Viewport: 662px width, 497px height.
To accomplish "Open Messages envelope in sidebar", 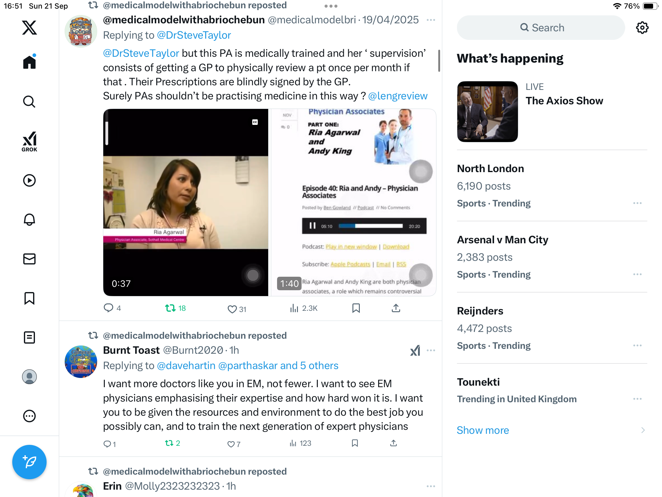I will (29, 259).
